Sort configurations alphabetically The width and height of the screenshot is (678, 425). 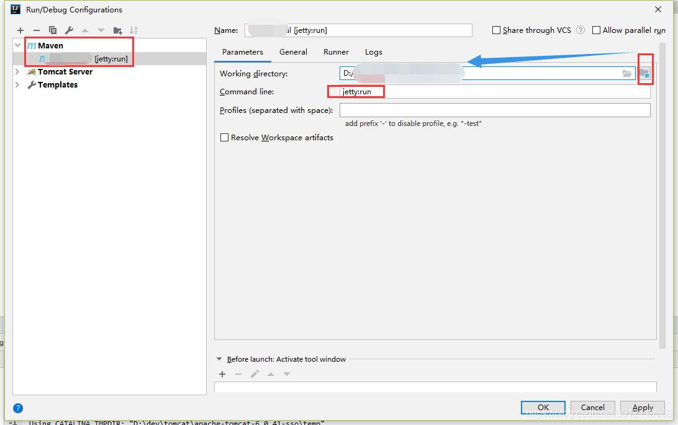[x=133, y=30]
